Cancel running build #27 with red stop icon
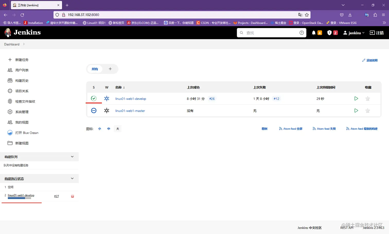The image size is (389, 234). pyautogui.click(x=73, y=196)
